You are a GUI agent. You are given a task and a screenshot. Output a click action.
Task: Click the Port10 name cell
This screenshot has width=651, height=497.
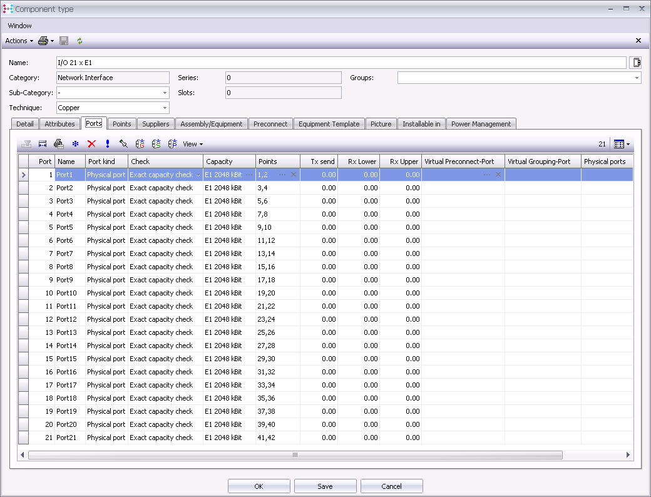pos(70,293)
